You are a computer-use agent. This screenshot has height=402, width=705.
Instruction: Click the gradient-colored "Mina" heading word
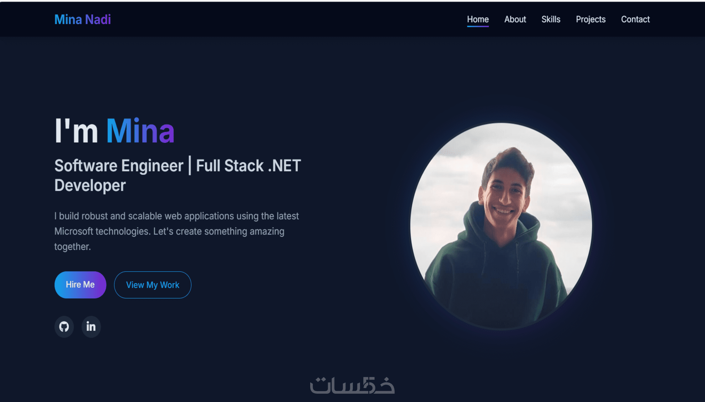140,131
